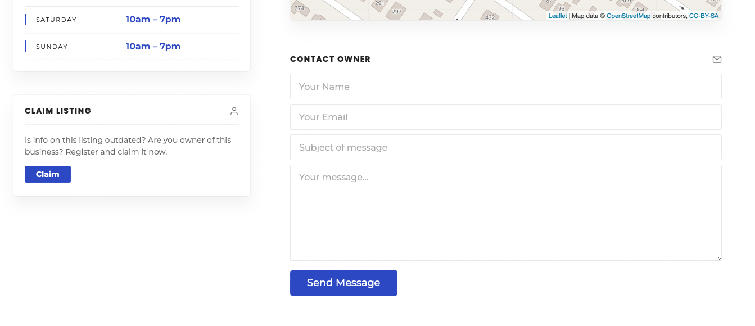Select Saturday's 10am – 7pm hours
Image resolution: width=755 pixels, height=326 pixels.
click(153, 19)
